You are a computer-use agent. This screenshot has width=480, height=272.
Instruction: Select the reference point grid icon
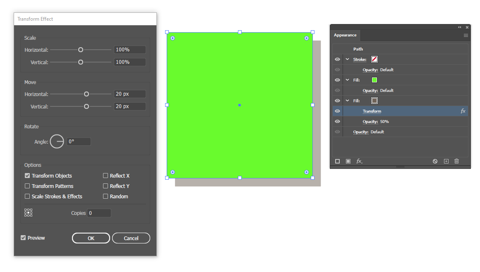(x=28, y=212)
